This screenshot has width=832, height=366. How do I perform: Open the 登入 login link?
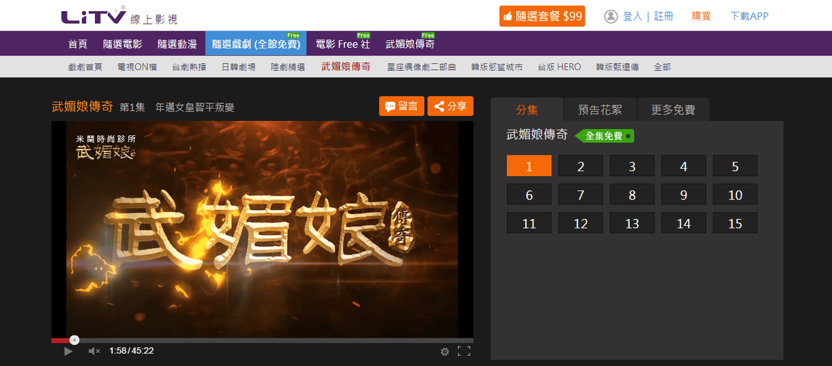pyautogui.click(x=632, y=16)
